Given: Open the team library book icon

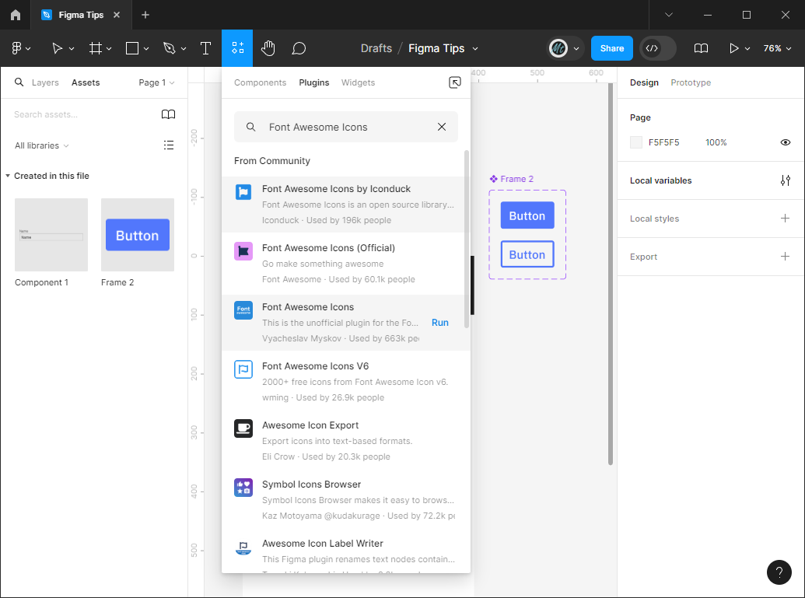Looking at the screenshot, I should coord(168,114).
